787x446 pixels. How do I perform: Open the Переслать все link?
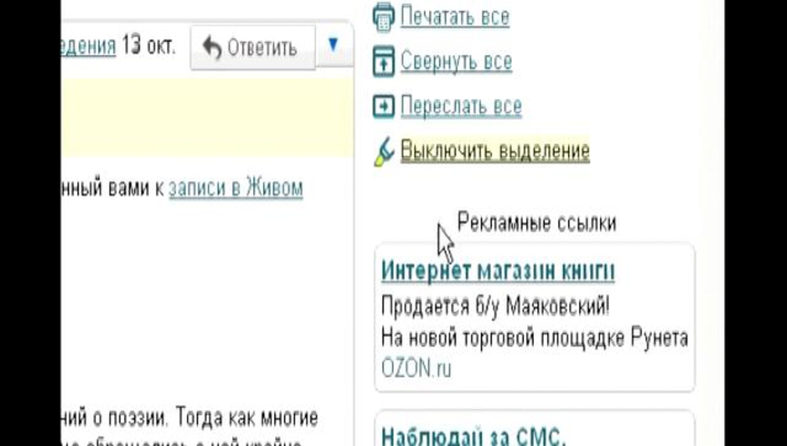pyautogui.click(x=461, y=106)
